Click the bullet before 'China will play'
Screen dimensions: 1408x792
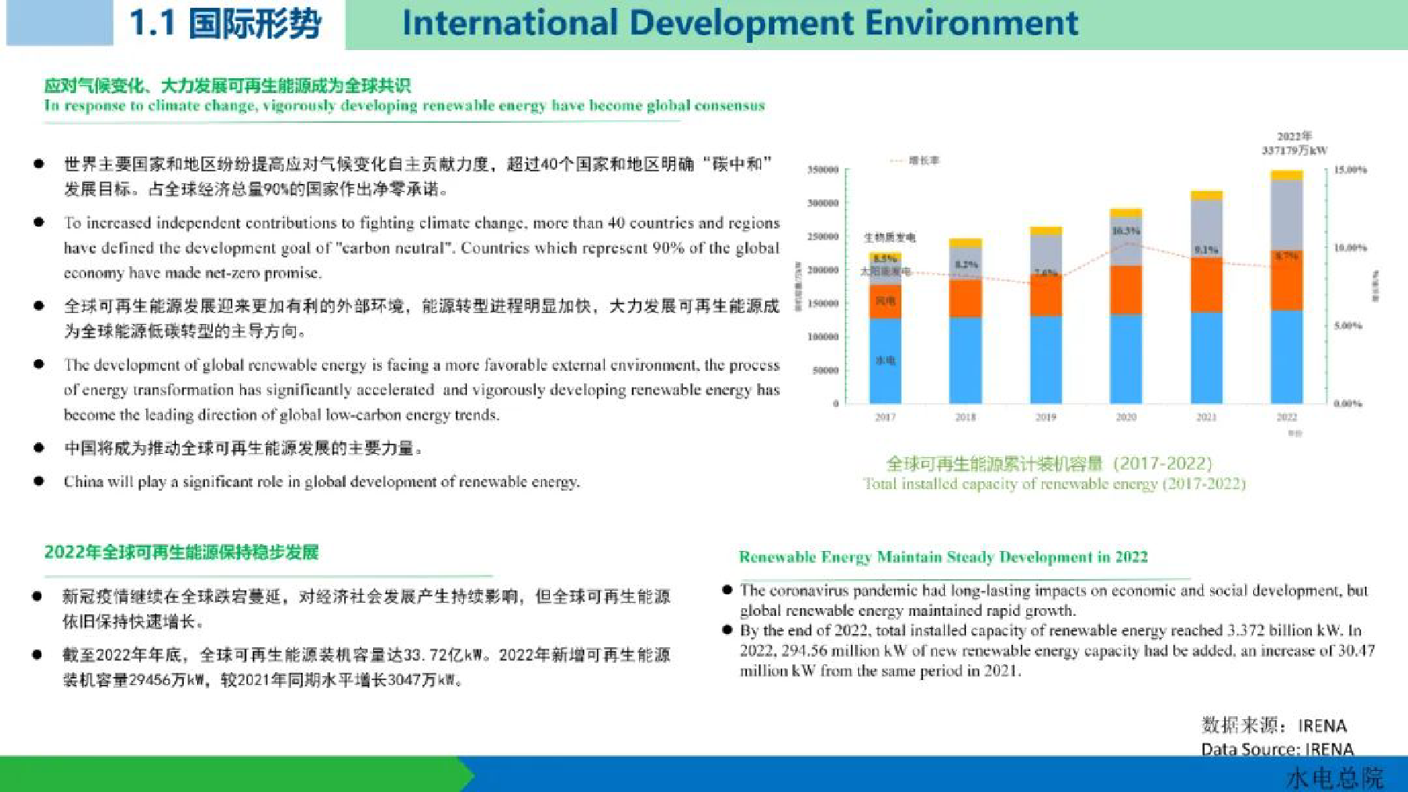38,481
